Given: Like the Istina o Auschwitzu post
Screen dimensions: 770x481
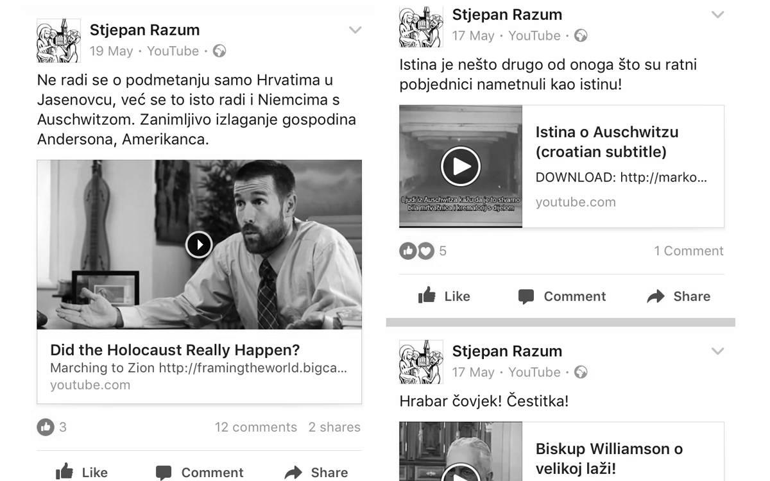Looking at the screenshot, I should pos(444,296).
